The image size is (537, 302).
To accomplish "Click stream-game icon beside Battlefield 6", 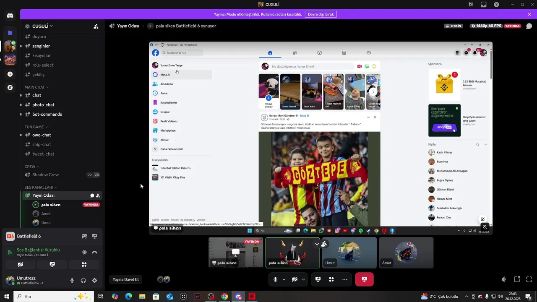I will pyautogui.click(x=94, y=236).
